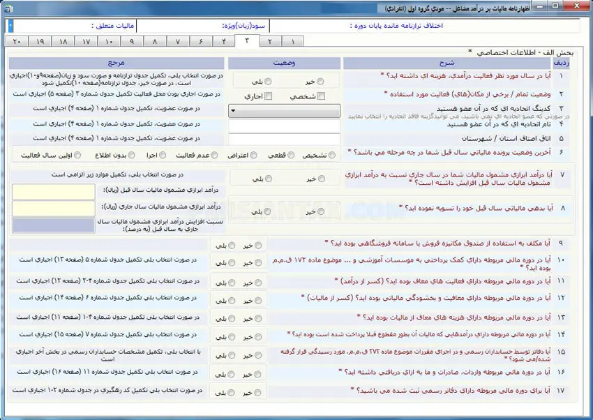Select بلی for row ۱۶ imports exports
Screen dimensions: 593x420
tap(232, 374)
